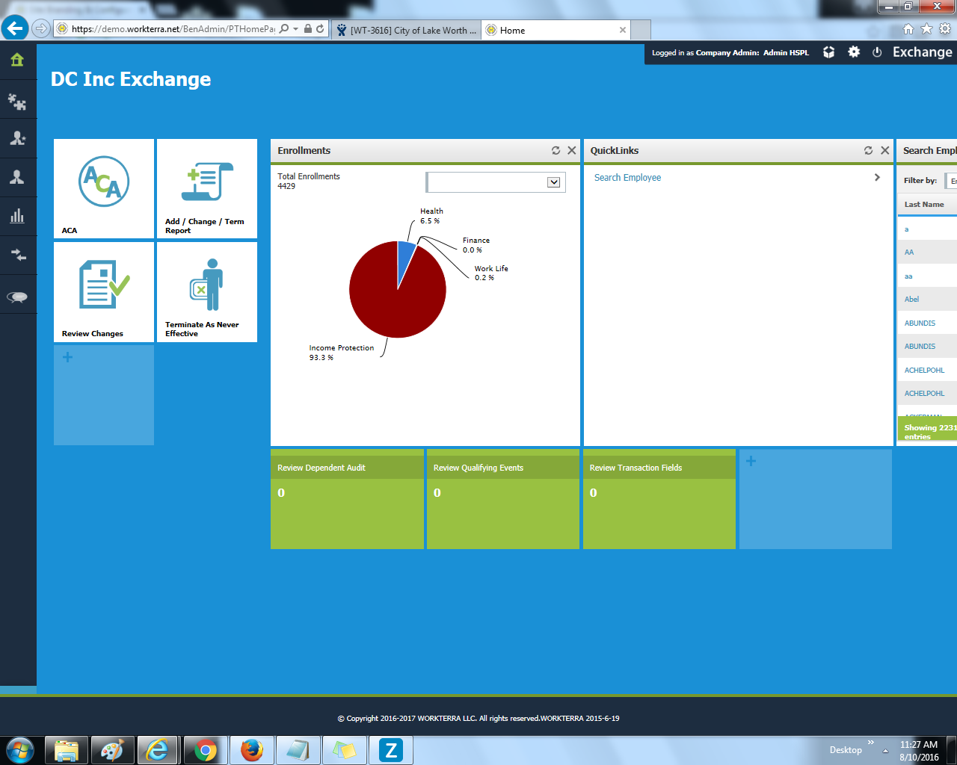Switch to the WT-3616 City of Lake Worth tab

pos(407,30)
